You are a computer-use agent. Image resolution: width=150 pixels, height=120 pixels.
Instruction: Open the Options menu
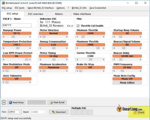pyautogui.click(x=61, y=8)
